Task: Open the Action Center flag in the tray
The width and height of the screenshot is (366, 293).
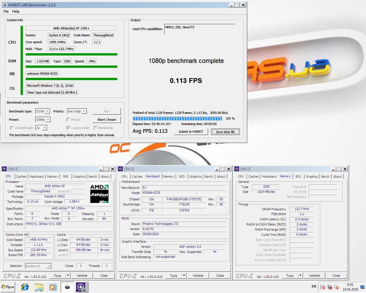Action: (x=323, y=287)
